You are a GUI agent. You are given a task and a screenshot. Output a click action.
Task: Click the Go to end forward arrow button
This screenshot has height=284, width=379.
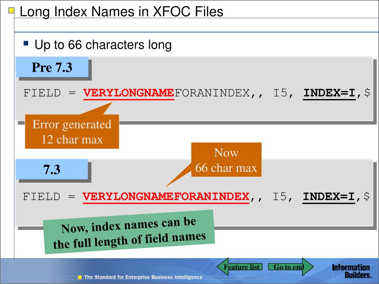click(x=291, y=267)
